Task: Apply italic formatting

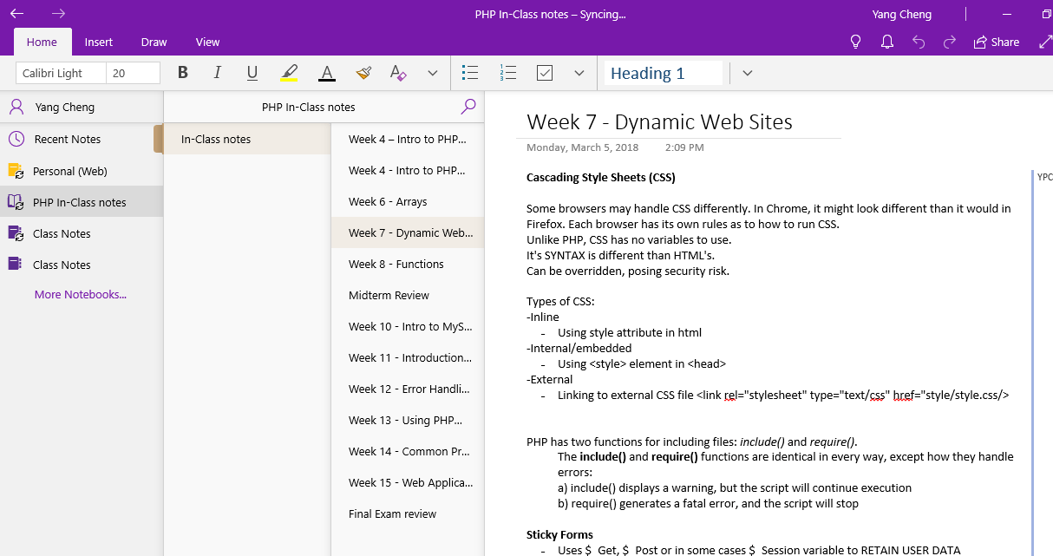Action: point(217,73)
